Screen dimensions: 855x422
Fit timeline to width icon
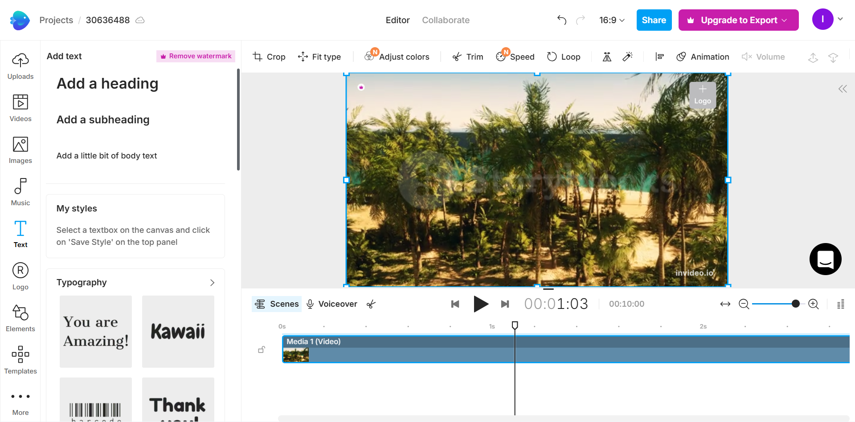[x=725, y=304]
